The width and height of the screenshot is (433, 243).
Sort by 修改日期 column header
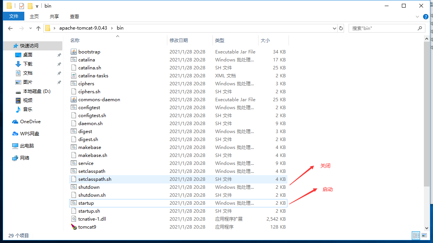point(190,41)
